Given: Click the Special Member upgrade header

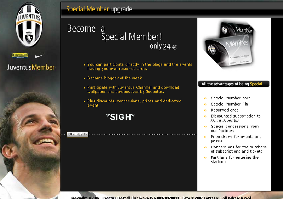Looking at the screenshot, I should click(99, 9).
